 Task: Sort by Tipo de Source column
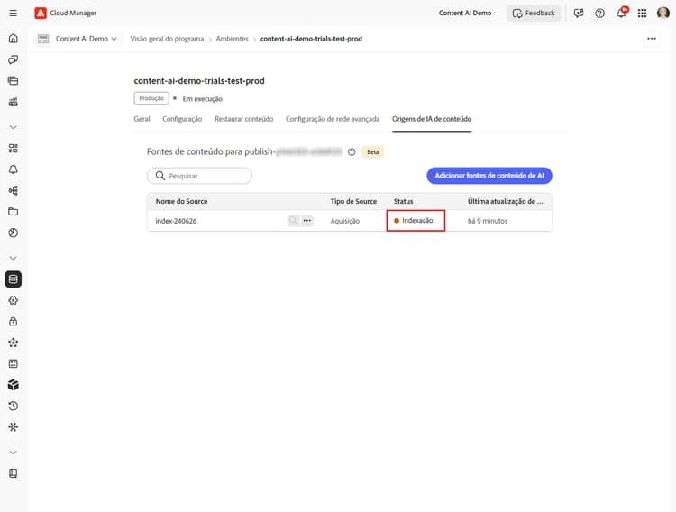coord(353,201)
